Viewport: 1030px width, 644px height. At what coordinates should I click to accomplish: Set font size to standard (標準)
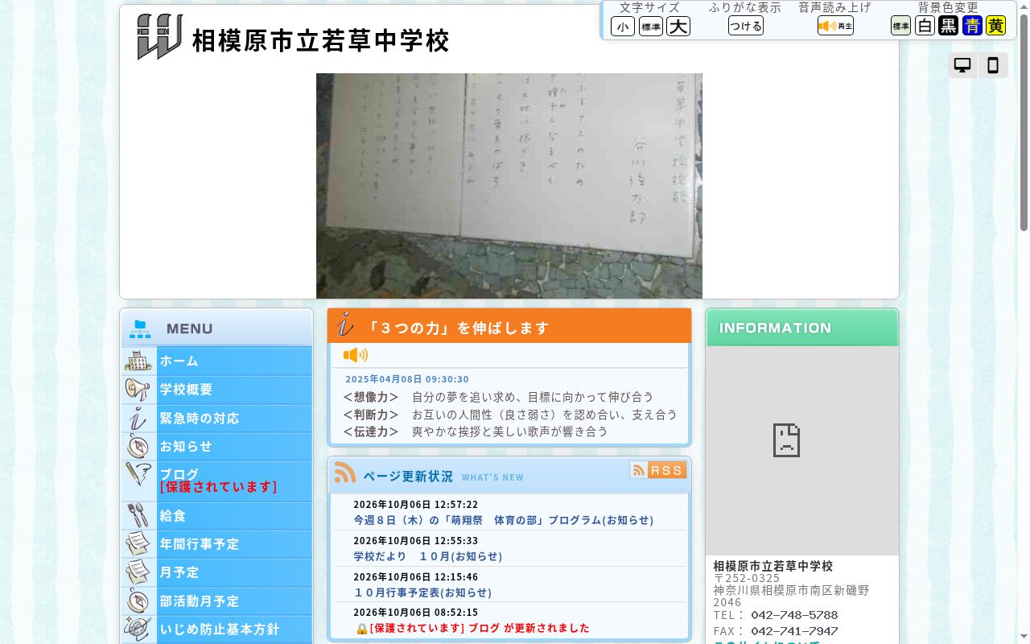(x=651, y=27)
